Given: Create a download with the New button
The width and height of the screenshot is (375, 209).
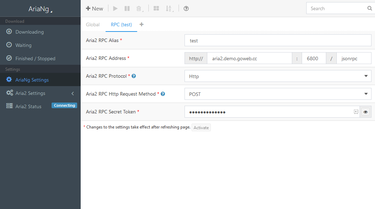Looking at the screenshot, I should pos(94,8).
